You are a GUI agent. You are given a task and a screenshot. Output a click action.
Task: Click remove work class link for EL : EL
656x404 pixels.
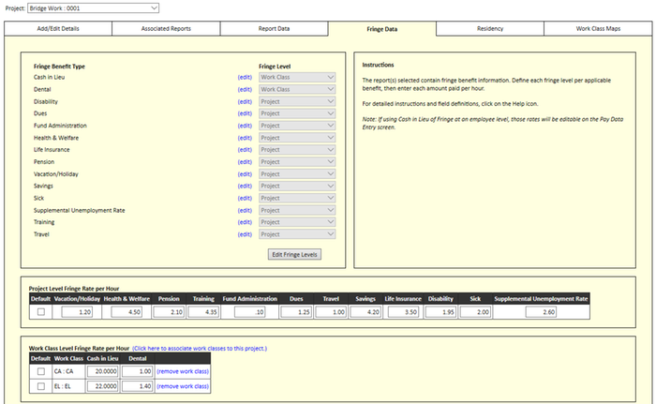(183, 385)
